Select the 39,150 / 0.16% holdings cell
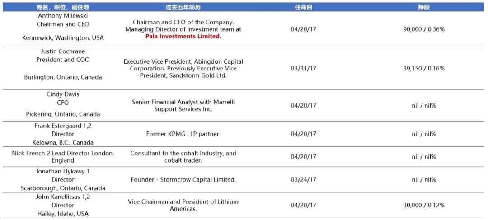The height and width of the screenshot is (220, 488). point(423,69)
